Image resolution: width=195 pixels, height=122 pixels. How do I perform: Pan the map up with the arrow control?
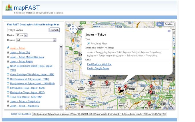(x=73, y=26)
